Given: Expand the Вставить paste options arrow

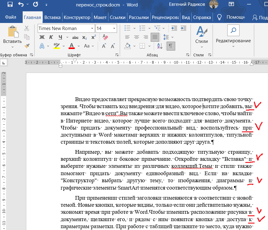Looking at the screenshot, I should click(x=12, y=47).
